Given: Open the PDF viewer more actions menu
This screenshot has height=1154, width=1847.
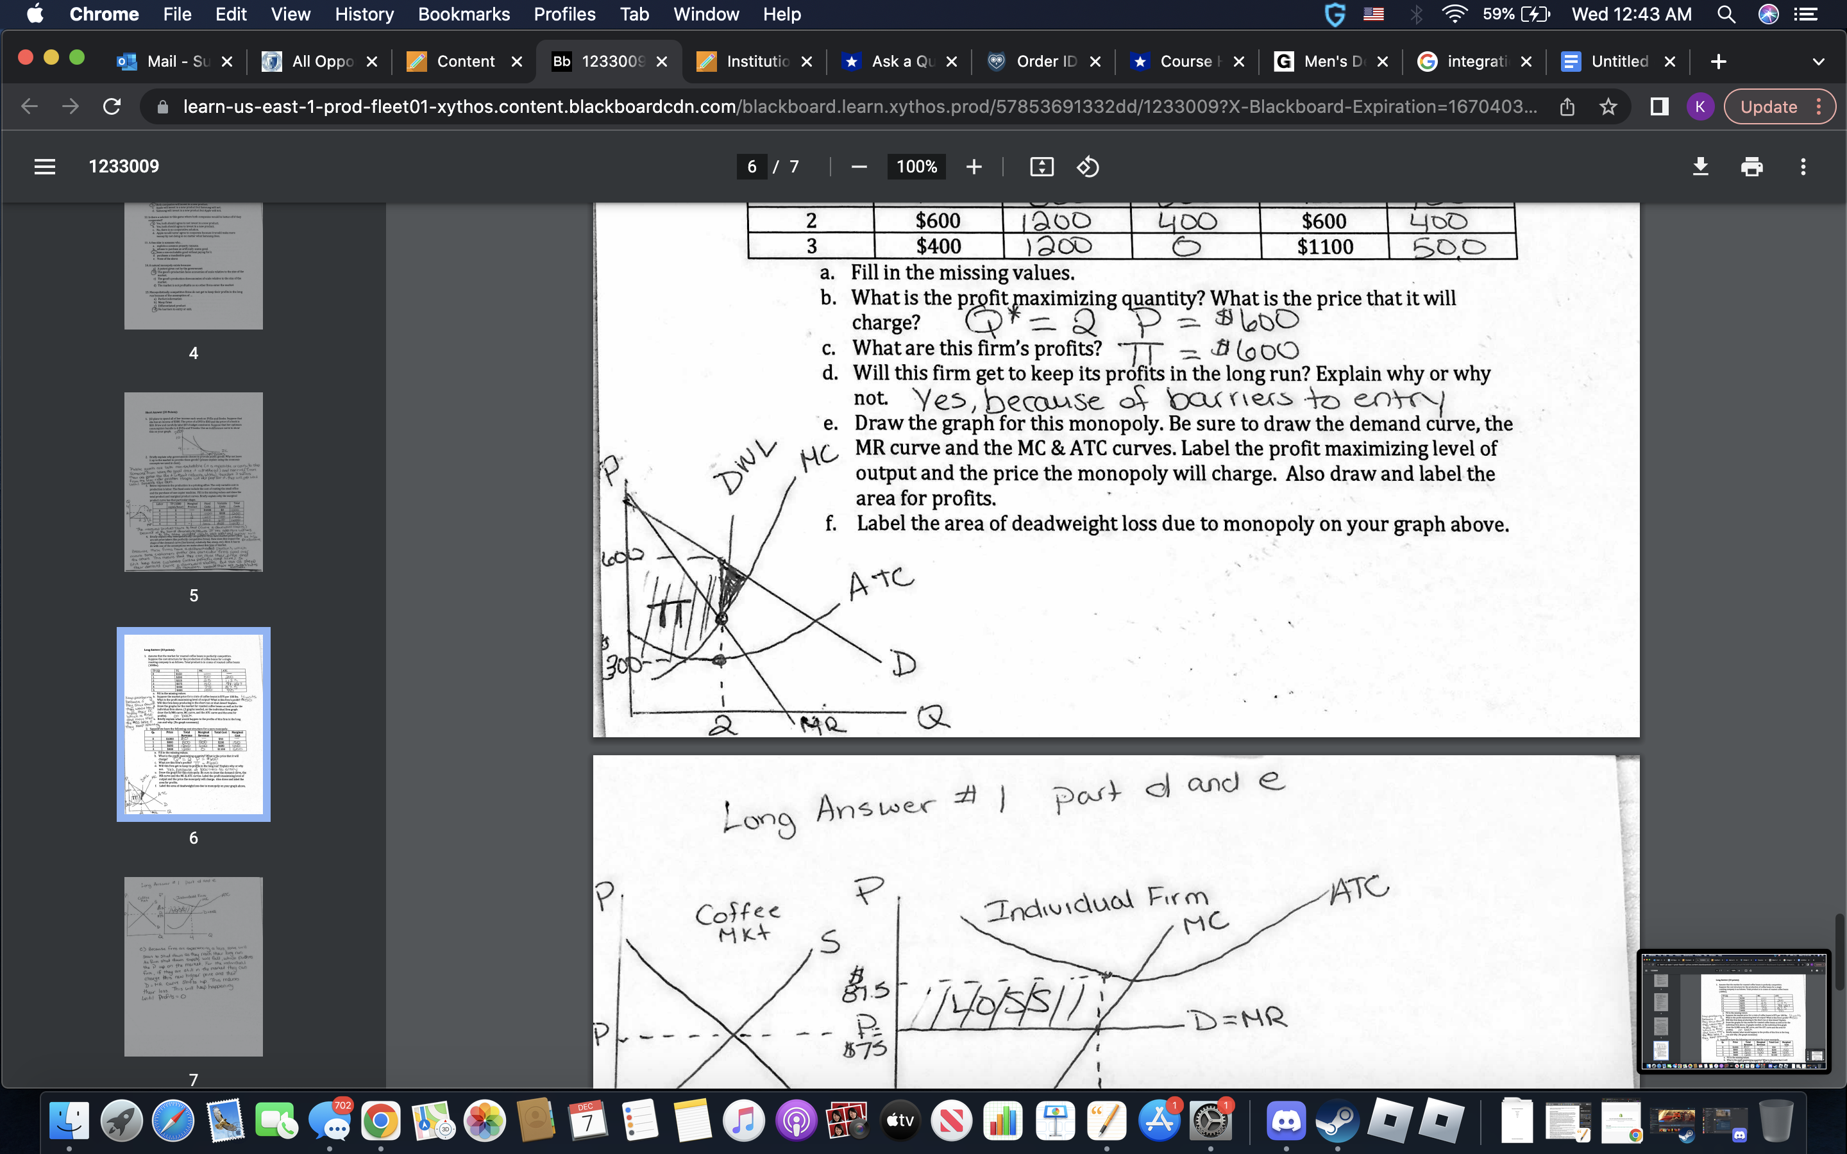Looking at the screenshot, I should coord(1803,167).
